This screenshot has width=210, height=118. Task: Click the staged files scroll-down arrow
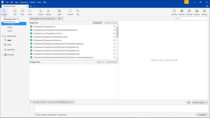(x=117, y=59)
